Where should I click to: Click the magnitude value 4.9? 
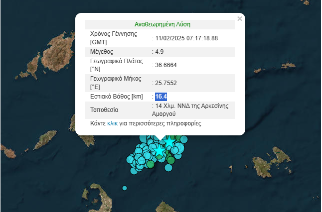(160, 52)
